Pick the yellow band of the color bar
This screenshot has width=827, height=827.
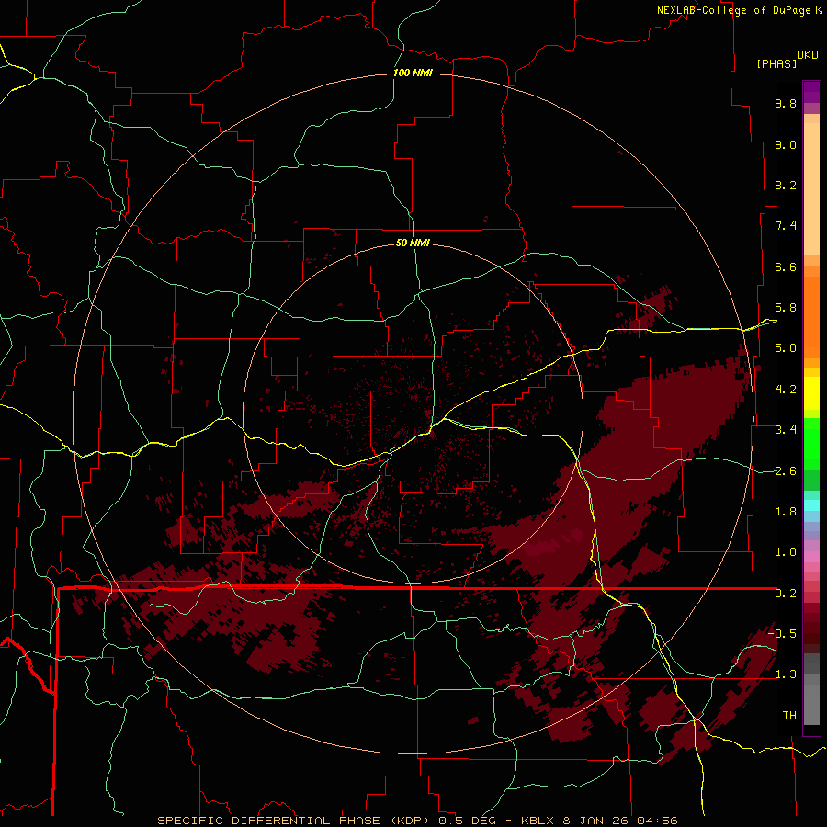point(811,393)
